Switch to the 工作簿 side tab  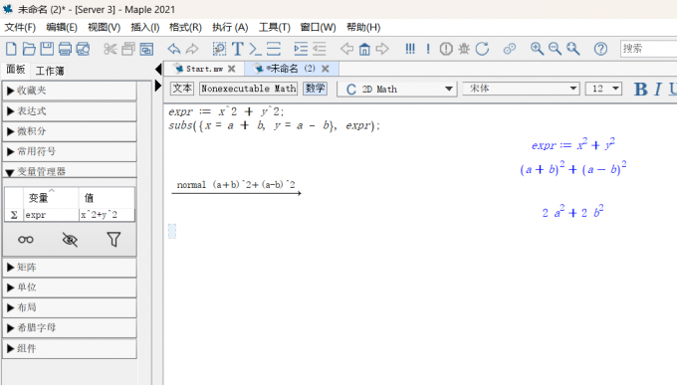50,71
